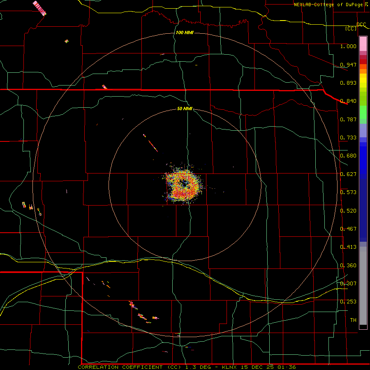Select the 100 NMI range ring label
The image size is (370, 370).
pyautogui.click(x=185, y=32)
